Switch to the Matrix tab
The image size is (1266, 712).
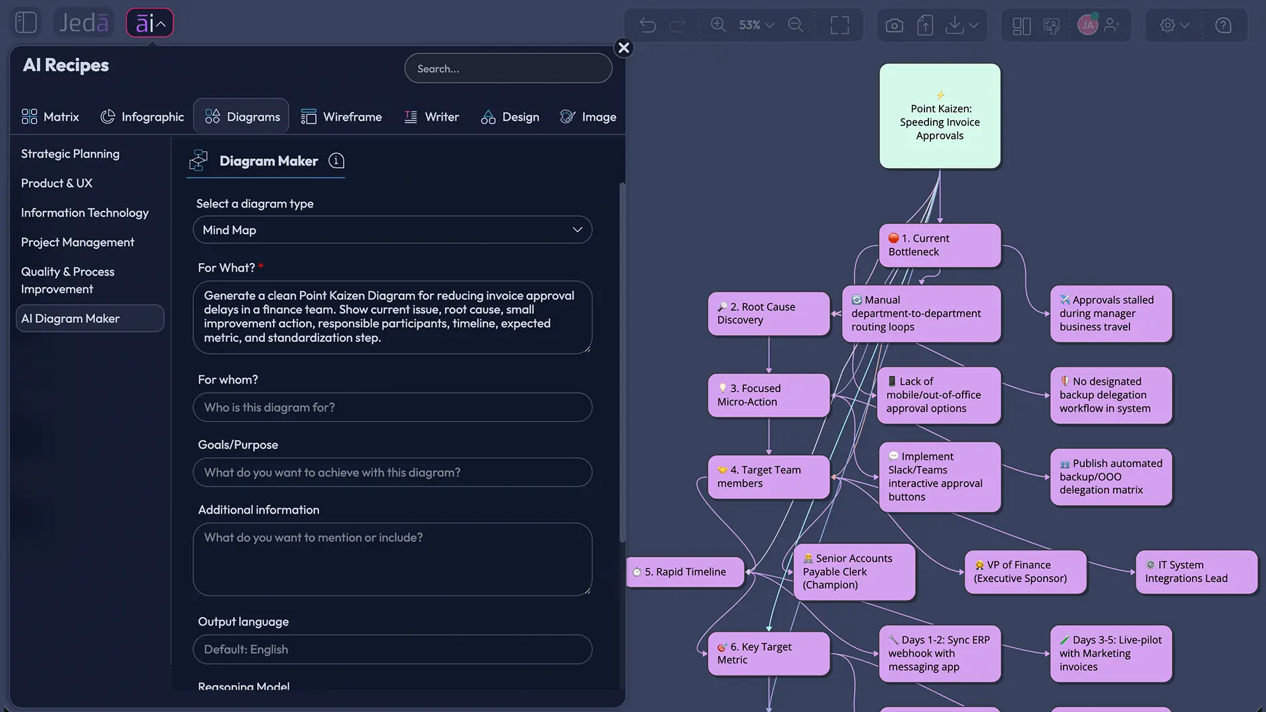click(50, 117)
